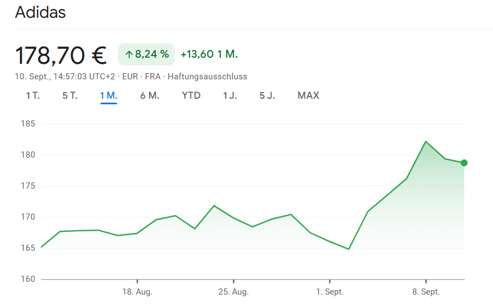Click the 18. Aug. axis label
The image size is (493, 304).
[x=137, y=292]
